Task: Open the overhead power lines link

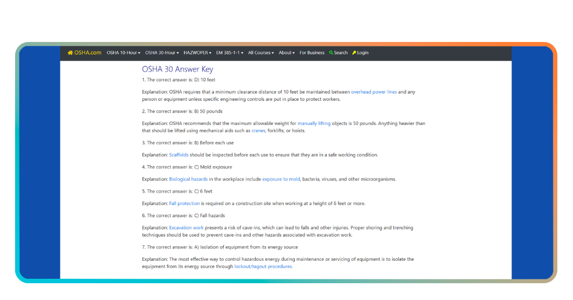Action: click(374, 92)
